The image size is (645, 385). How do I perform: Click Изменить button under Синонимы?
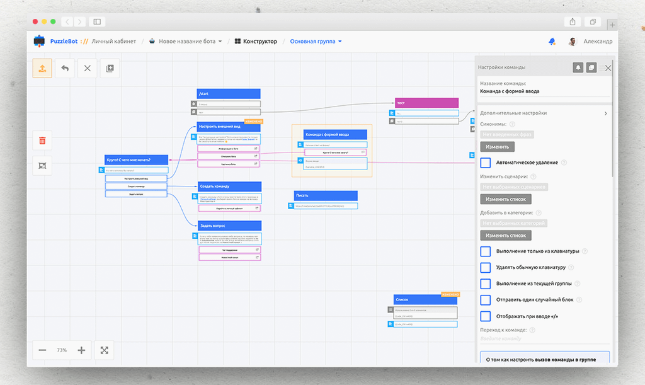[x=498, y=146]
